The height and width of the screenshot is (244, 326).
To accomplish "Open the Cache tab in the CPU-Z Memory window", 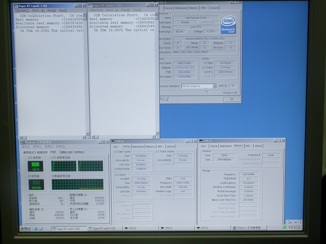I will pyautogui.click(x=214, y=146).
